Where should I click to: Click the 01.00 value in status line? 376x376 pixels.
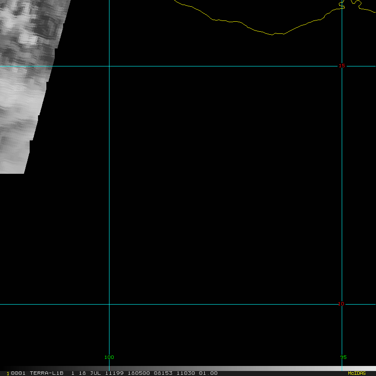208,373
